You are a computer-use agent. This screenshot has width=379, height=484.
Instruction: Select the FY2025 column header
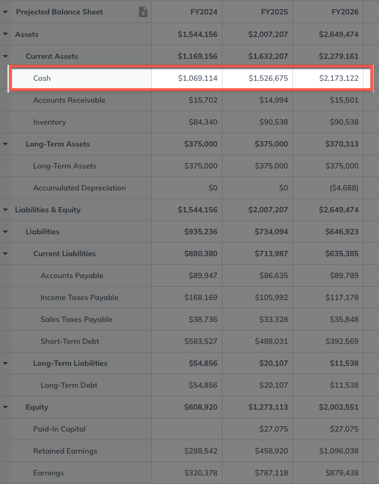pyautogui.click(x=274, y=12)
